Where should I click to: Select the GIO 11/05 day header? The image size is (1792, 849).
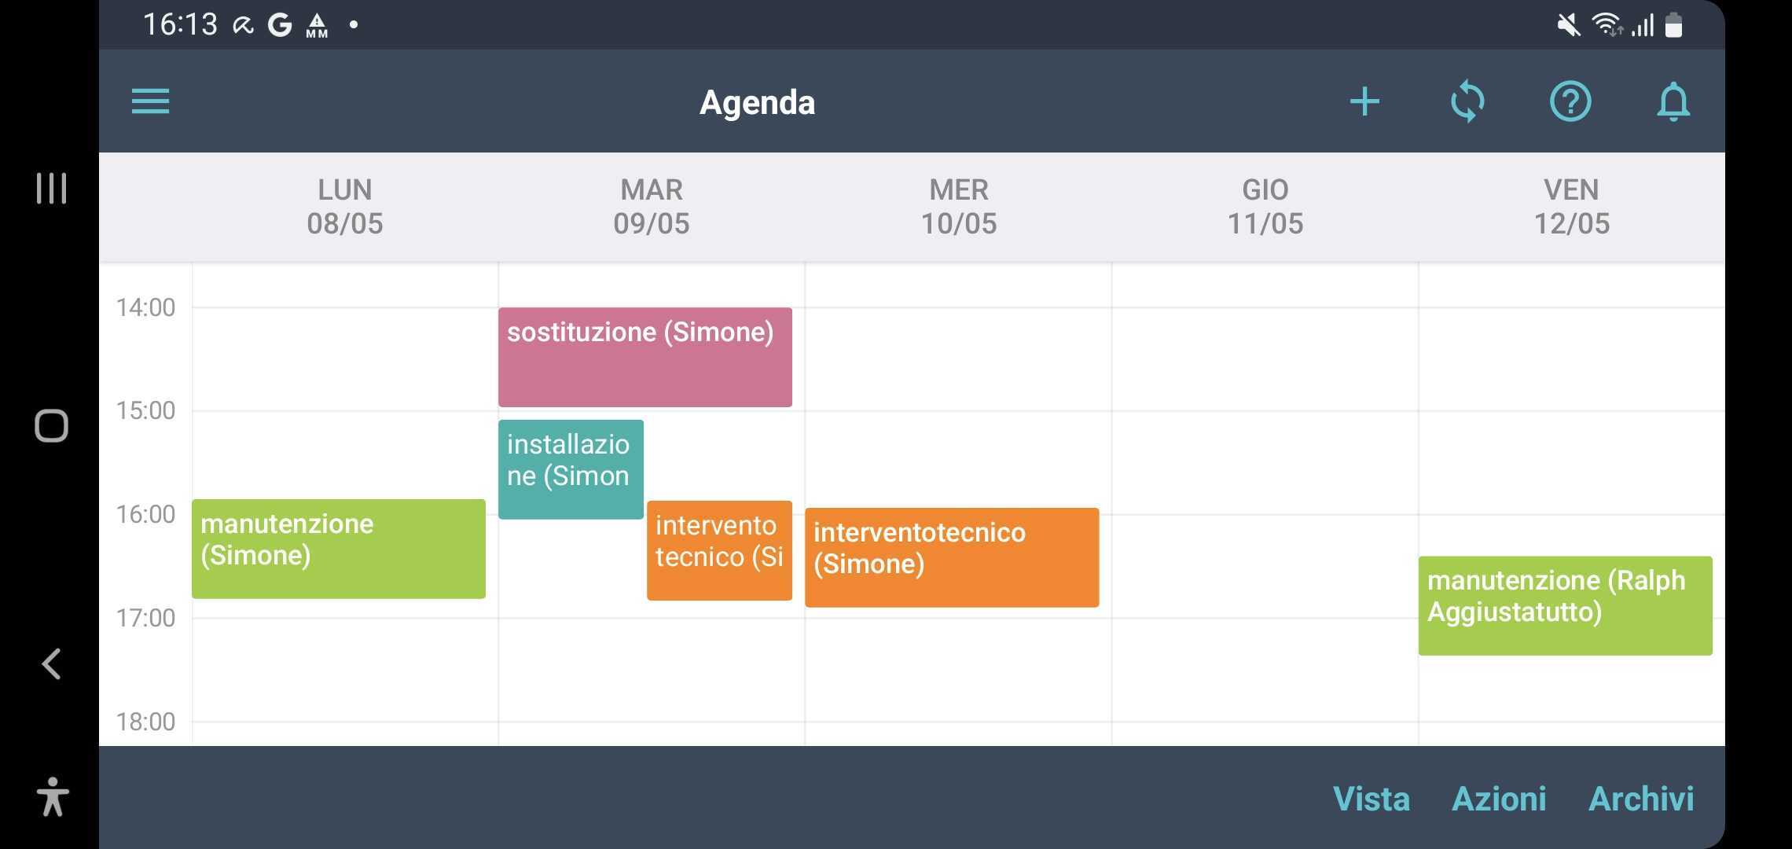click(1265, 207)
